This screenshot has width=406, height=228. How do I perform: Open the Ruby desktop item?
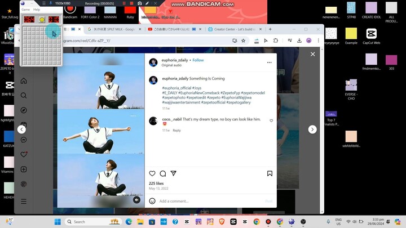[x=130, y=12]
